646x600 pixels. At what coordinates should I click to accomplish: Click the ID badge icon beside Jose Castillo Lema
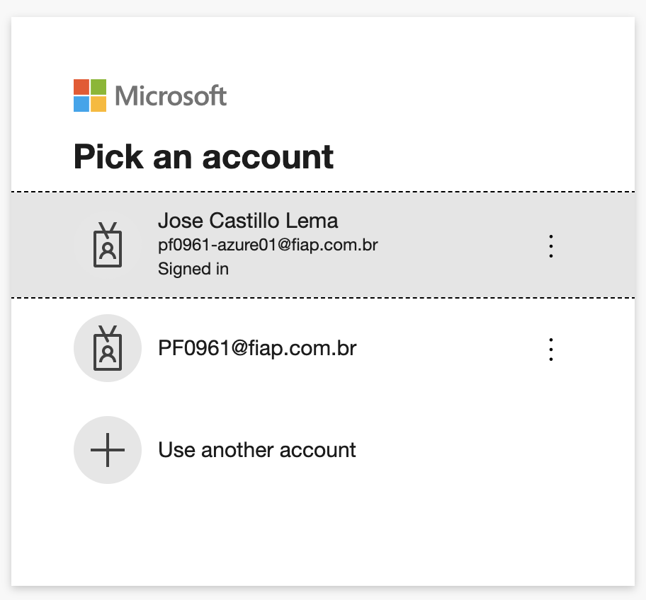[108, 244]
